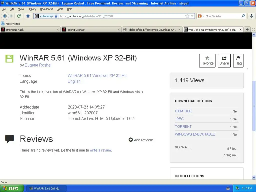This screenshot has width=256, height=192.
Task: Download the JPEG option
Action: (x=179, y=119)
